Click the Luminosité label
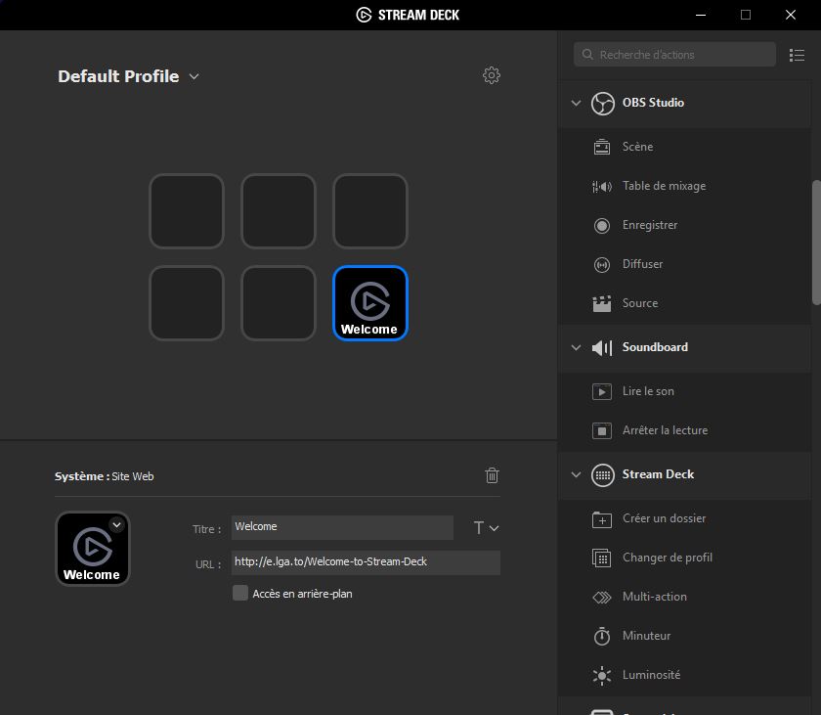 (651, 675)
